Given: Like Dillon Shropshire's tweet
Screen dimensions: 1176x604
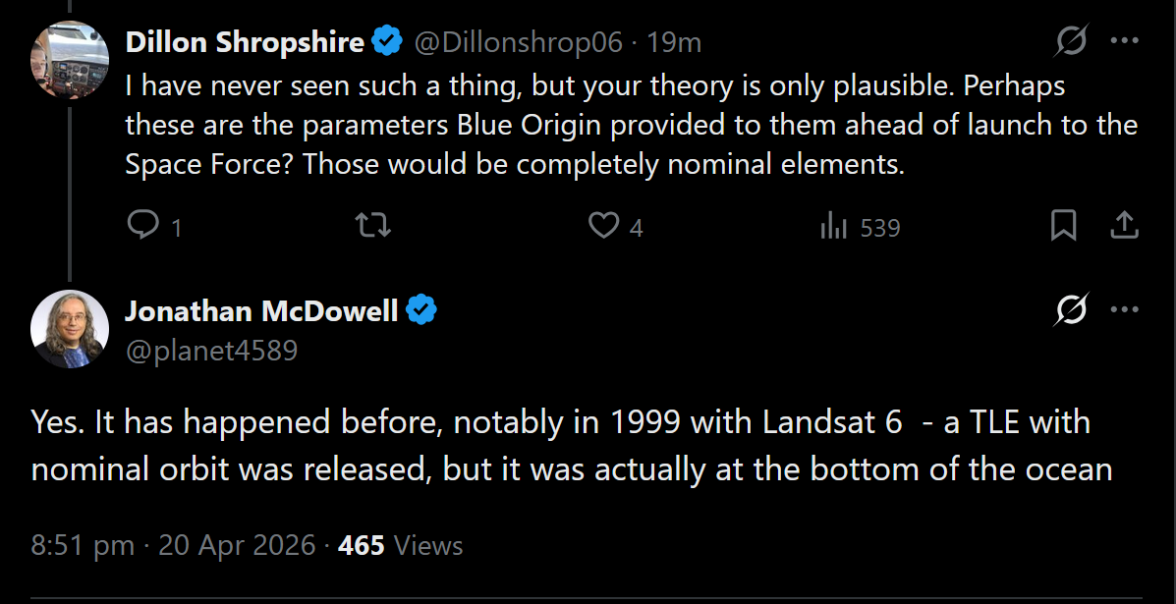Looking at the screenshot, I should pyautogui.click(x=602, y=227).
